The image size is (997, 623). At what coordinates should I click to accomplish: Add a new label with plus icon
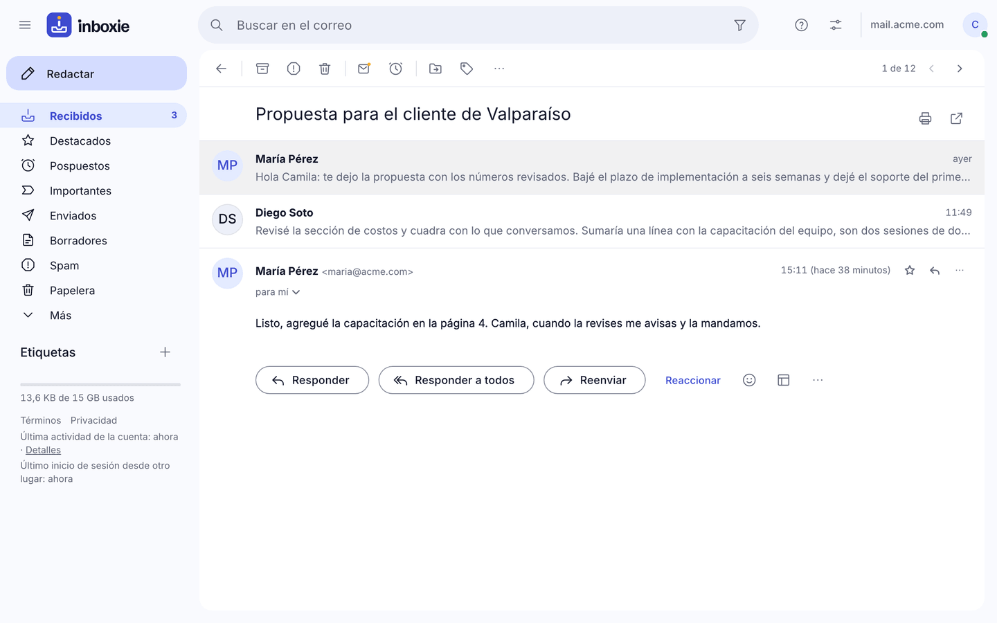[165, 352]
